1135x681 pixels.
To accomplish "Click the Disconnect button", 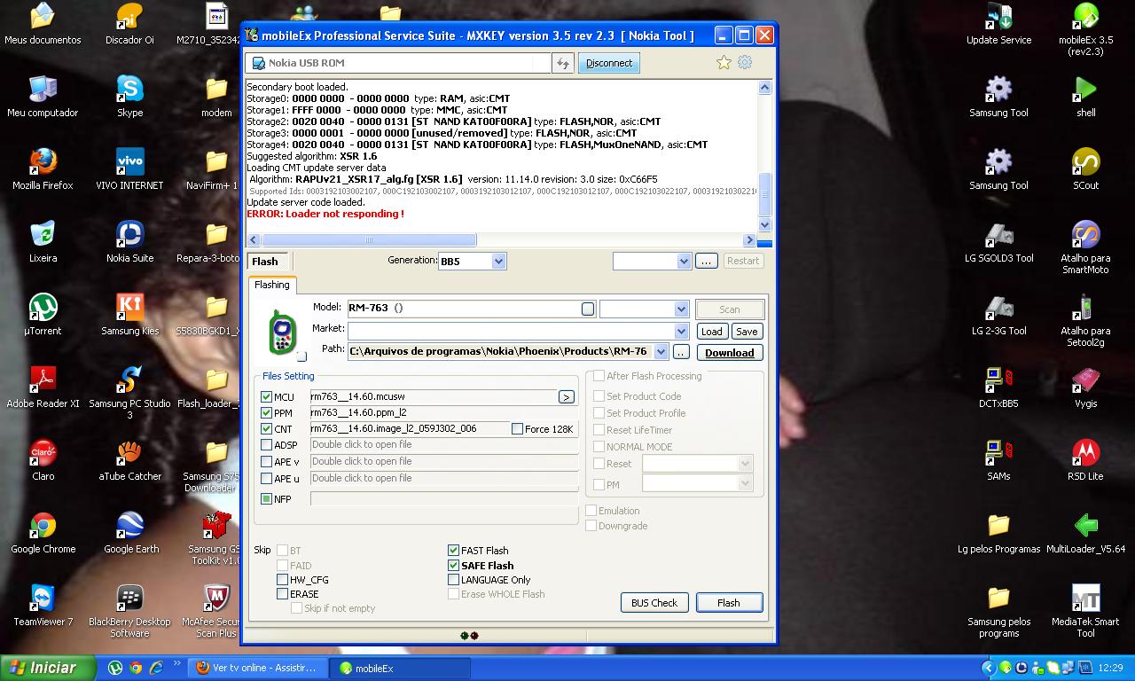I will coord(609,63).
